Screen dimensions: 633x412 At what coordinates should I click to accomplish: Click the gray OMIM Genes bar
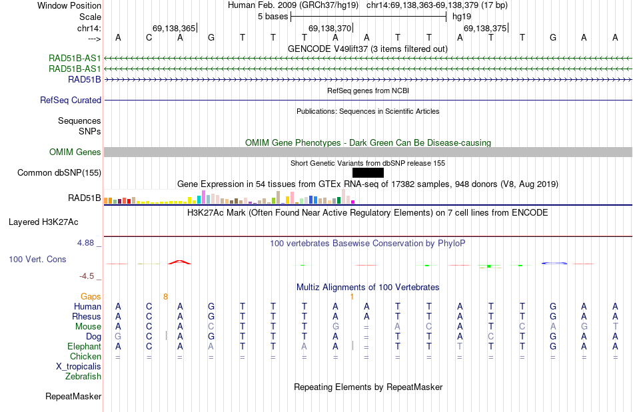tap(368, 152)
